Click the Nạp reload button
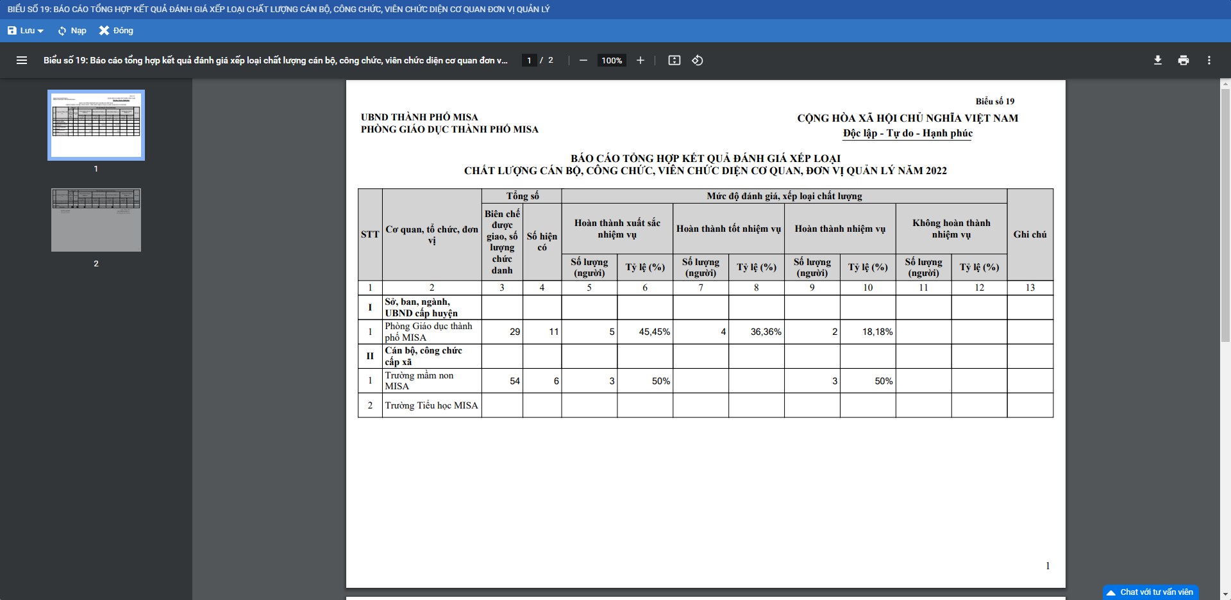The height and width of the screenshot is (600, 1231). tap(72, 31)
